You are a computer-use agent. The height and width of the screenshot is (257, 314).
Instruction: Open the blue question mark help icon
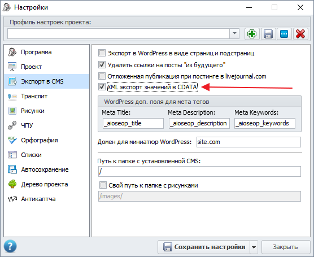coord(10,246)
